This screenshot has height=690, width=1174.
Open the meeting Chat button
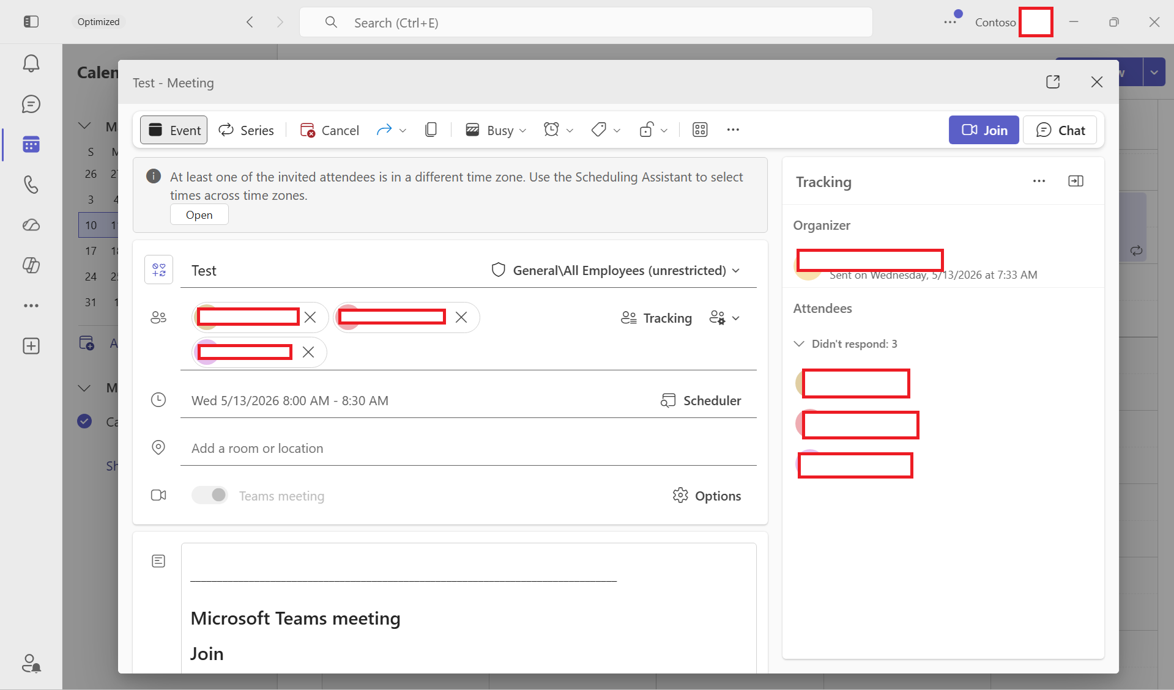click(1060, 130)
